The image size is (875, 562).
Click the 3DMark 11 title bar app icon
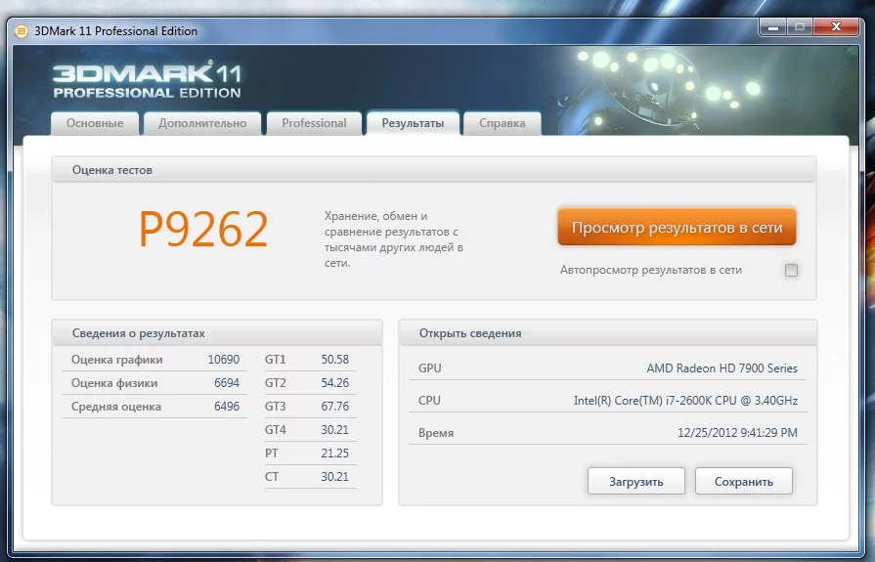tap(21, 30)
